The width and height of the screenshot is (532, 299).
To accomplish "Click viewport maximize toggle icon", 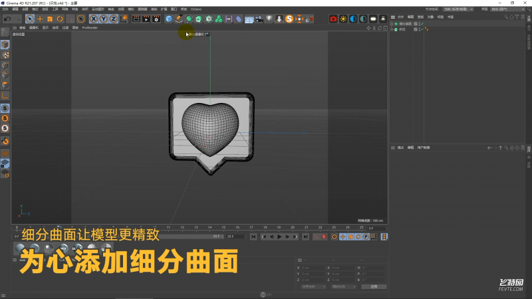I will pos(385,28).
